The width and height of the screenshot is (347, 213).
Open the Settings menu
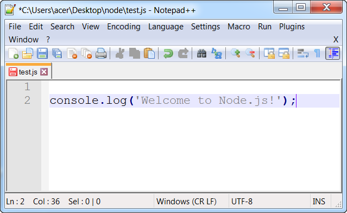click(205, 27)
